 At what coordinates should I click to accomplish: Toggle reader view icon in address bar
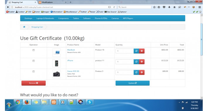(x=110, y=7)
